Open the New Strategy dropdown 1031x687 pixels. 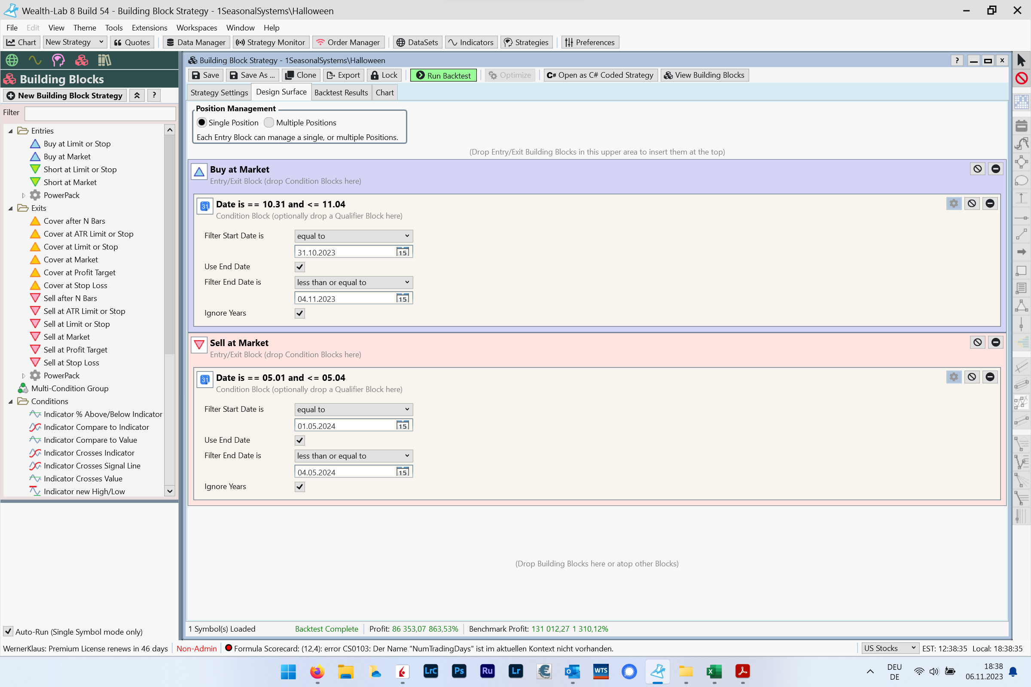[x=74, y=42]
